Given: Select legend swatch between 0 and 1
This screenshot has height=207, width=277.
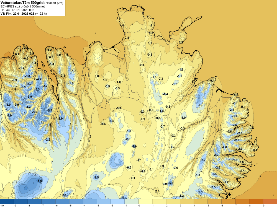Looking at the screenshot, I should 145,201.
